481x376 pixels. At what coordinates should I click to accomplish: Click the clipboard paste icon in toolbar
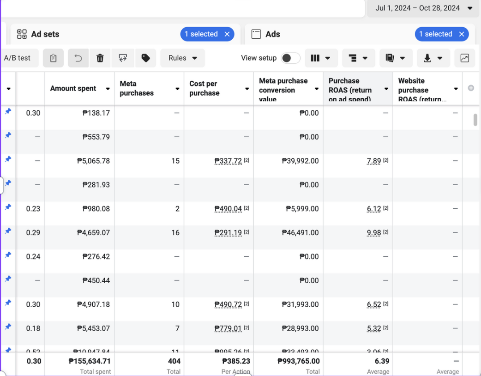(53, 58)
